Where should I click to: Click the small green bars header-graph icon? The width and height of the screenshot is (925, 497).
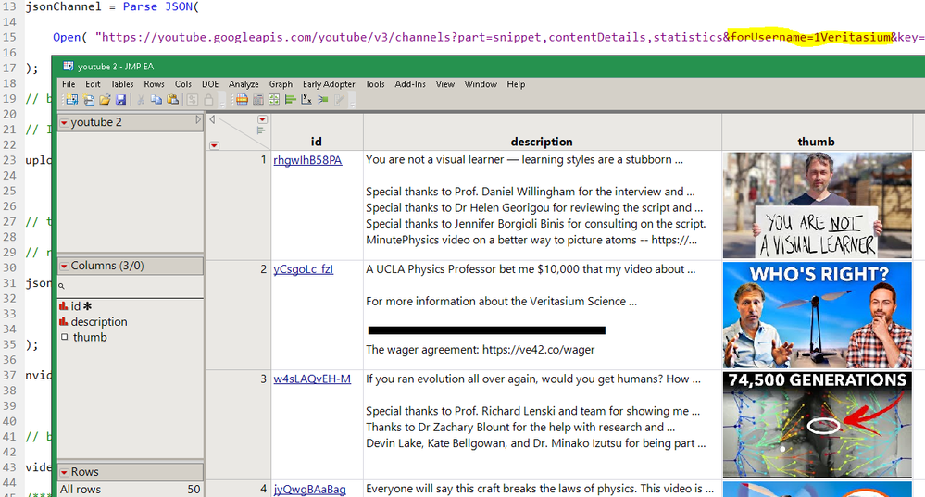click(261, 130)
